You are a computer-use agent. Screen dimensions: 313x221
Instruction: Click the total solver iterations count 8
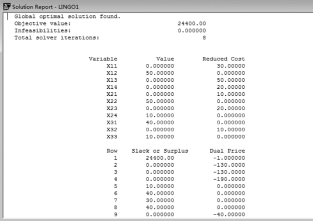point(203,37)
